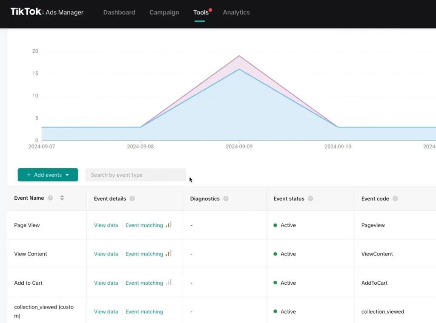Click the Active status of Page View
This screenshot has width=436, height=323.
(x=285, y=225)
